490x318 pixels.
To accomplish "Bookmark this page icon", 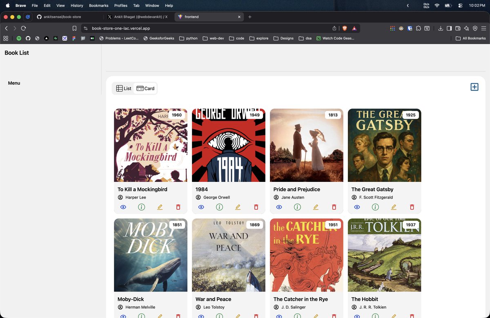I will [74, 28].
